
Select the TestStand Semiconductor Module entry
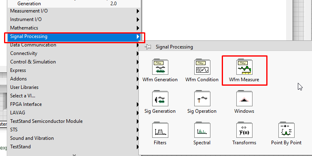click(74, 121)
